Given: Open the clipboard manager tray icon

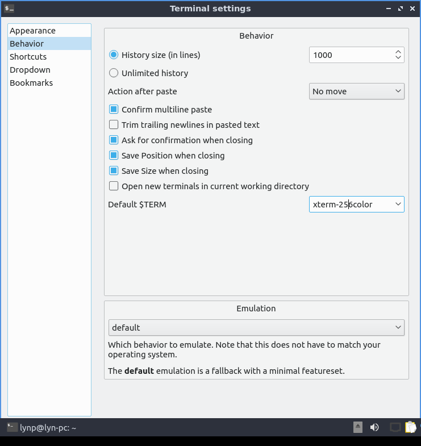Looking at the screenshot, I should tap(411, 427).
